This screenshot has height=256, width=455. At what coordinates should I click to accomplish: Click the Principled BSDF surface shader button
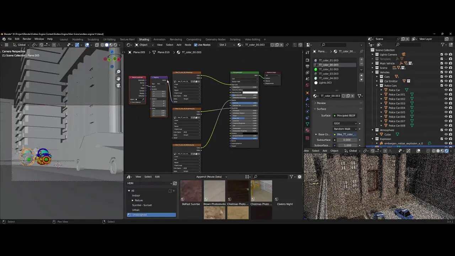[345, 116]
